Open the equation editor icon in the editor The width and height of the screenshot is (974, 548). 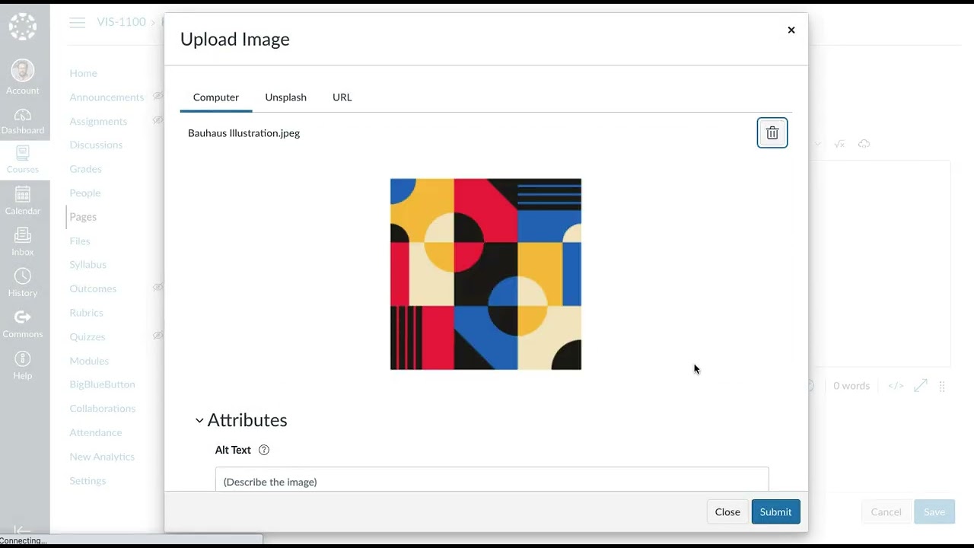(x=839, y=144)
